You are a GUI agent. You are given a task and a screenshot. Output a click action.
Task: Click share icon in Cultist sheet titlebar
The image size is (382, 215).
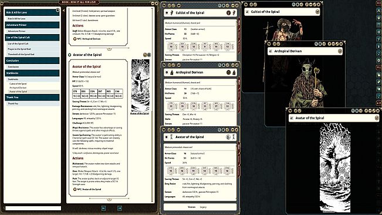(x=227, y=5)
